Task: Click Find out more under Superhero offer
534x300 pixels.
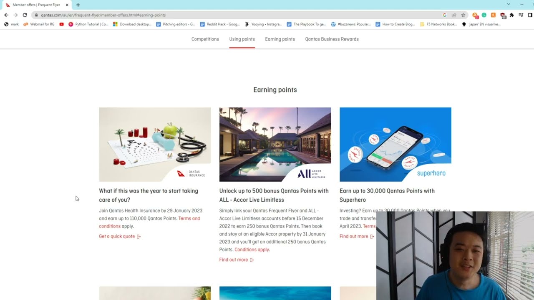Action: coord(354,236)
